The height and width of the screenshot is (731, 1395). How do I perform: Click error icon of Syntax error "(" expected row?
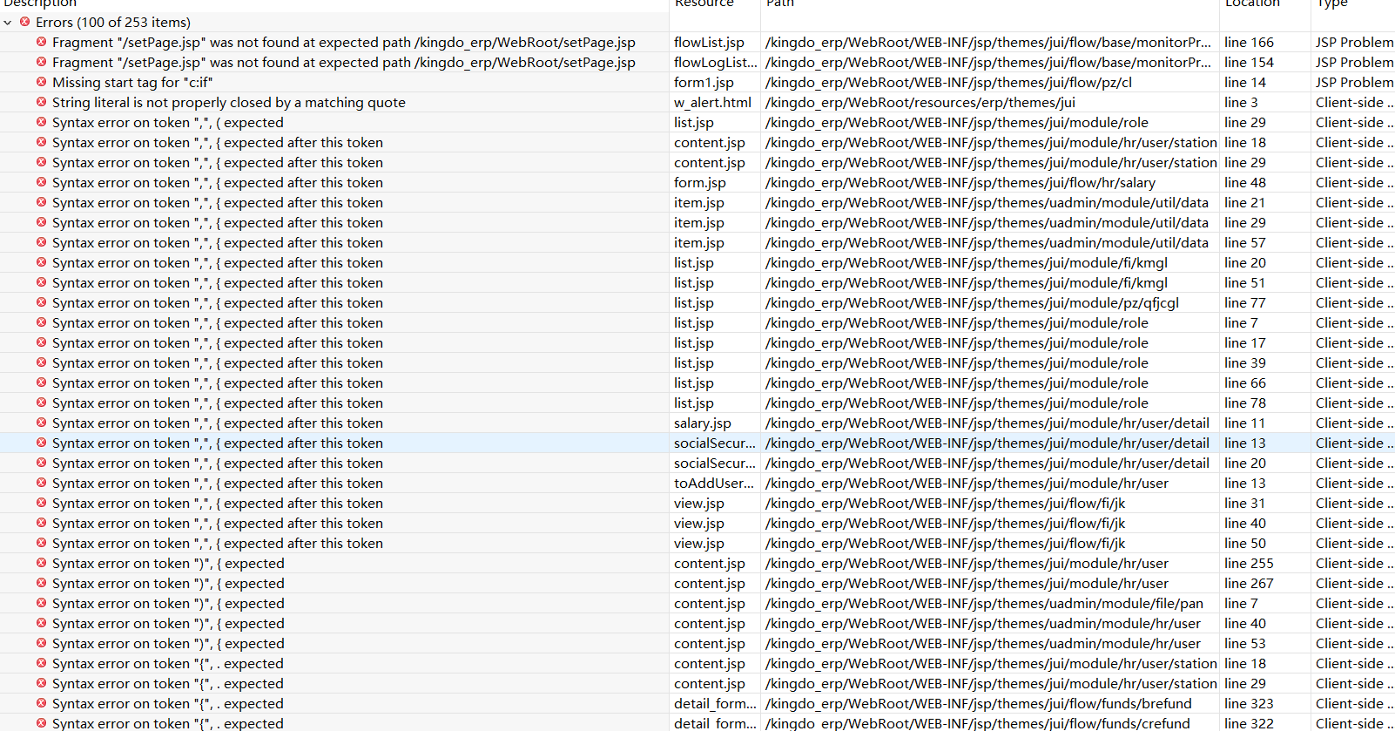41,122
